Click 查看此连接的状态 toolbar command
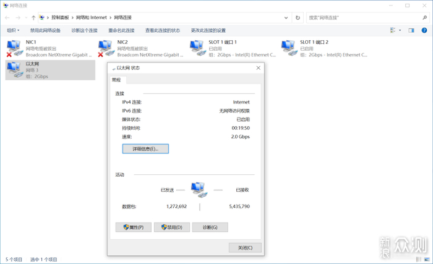 tap(163, 30)
